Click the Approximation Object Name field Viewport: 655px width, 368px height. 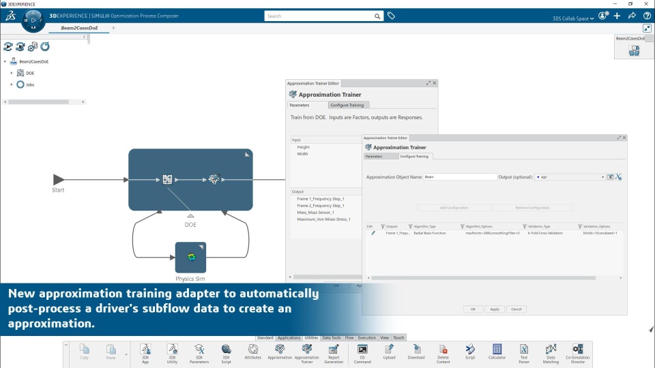461,177
